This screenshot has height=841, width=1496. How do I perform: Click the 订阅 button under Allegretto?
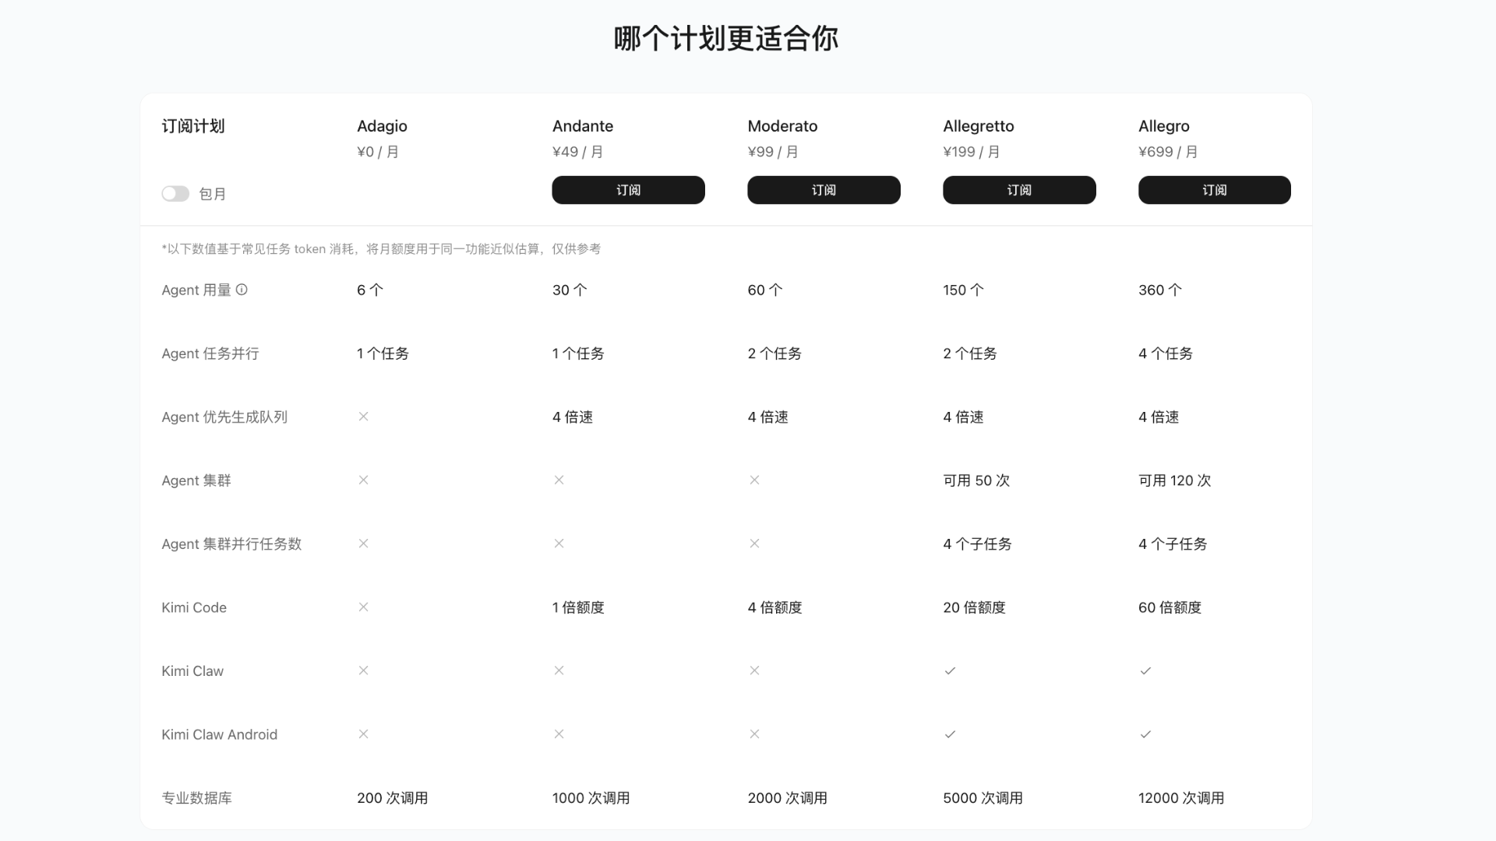(1019, 190)
